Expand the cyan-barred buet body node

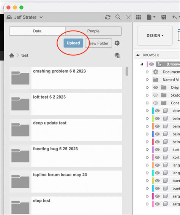click(147, 188)
